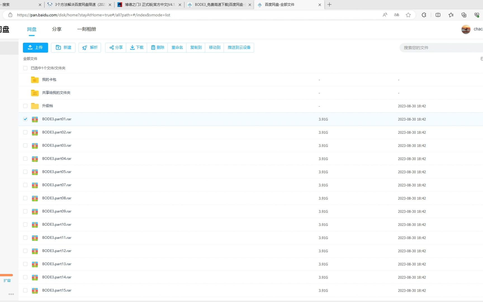Screen dimensions: 483x302
Task: Click the BODE3.part08.rar archive icon
Action: (35, 198)
